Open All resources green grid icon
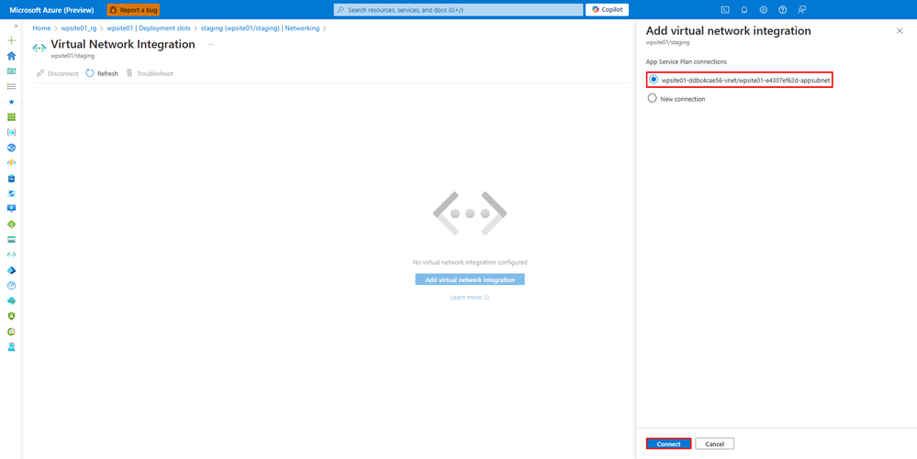 pyautogui.click(x=11, y=117)
